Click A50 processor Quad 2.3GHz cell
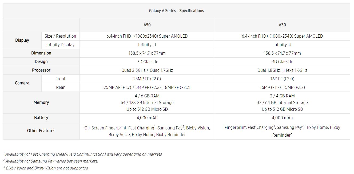 tap(147, 70)
